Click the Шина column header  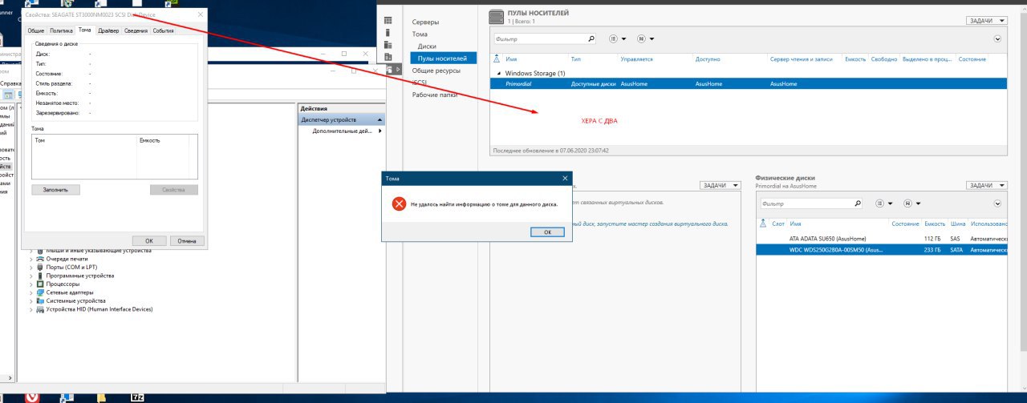click(x=956, y=224)
